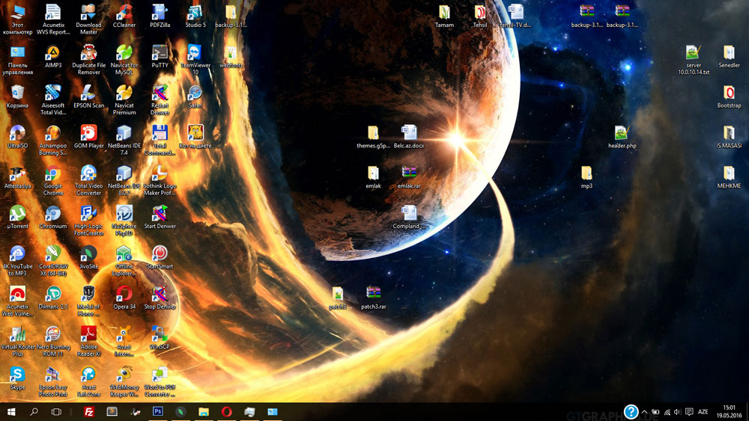Image resolution: width=749 pixels, height=421 pixels.
Task: Open AIMP3 music player shortcut
Action: (x=53, y=56)
